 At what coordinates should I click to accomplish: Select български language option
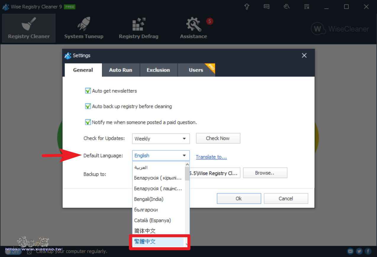click(x=158, y=210)
